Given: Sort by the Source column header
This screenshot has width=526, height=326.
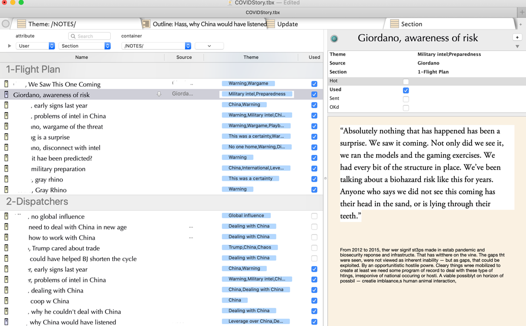Looking at the screenshot, I should (184, 57).
